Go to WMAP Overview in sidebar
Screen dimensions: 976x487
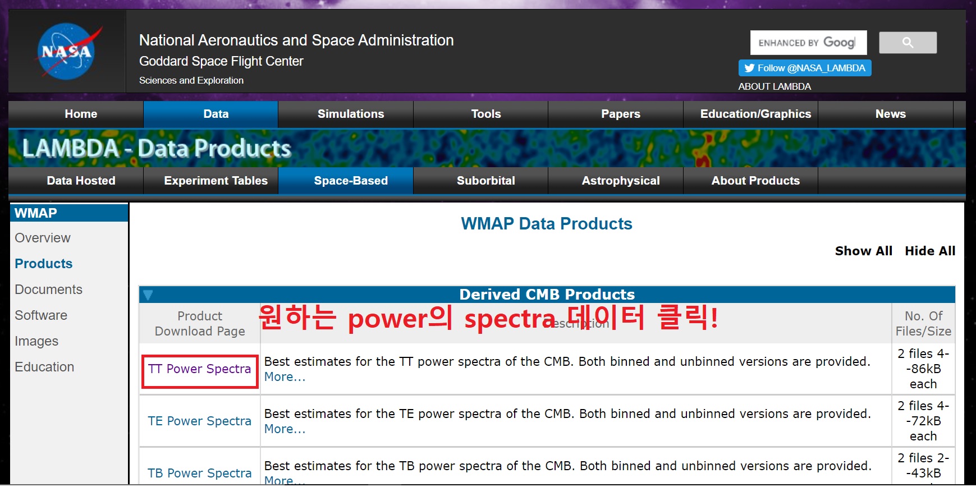point(43,238)
